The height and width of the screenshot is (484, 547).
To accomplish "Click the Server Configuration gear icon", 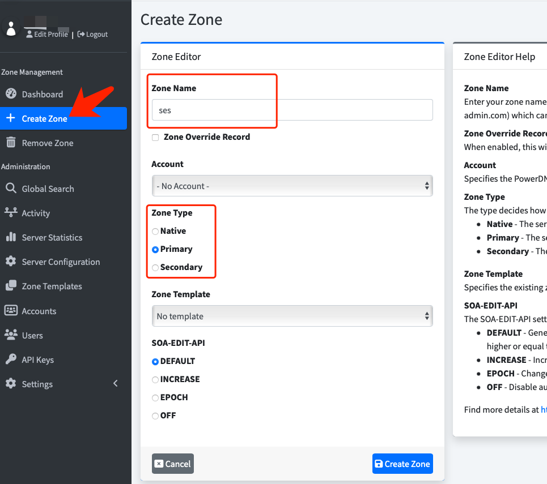I will [x=11, y=262].
